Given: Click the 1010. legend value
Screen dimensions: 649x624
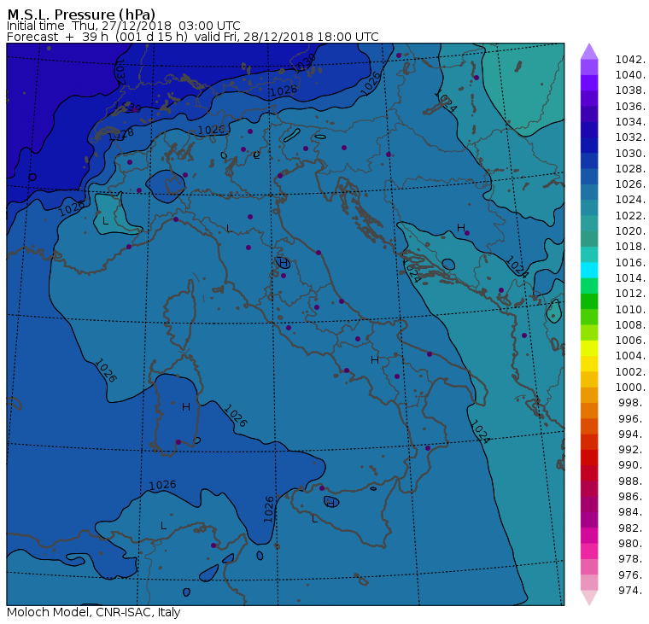Looking at the screenshot, I should click(x=630, y=309).
